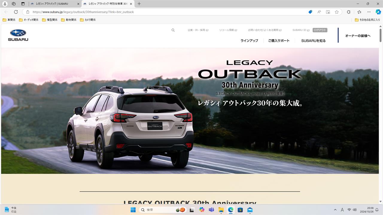Open the 動物関係 bookmarks folder

click(x=69, y=20)
